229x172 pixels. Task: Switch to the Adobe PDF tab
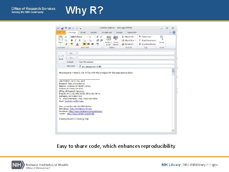click(x=132, y=32)
